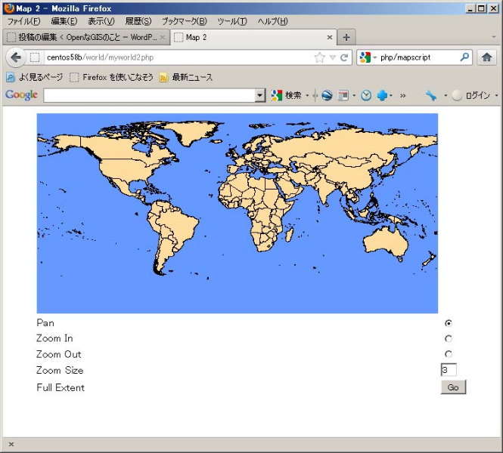Image resolution: width=503 pixels, height=453 pixels.
Task: Click the browser back arrow button
Action: click(x=16, y=57)
